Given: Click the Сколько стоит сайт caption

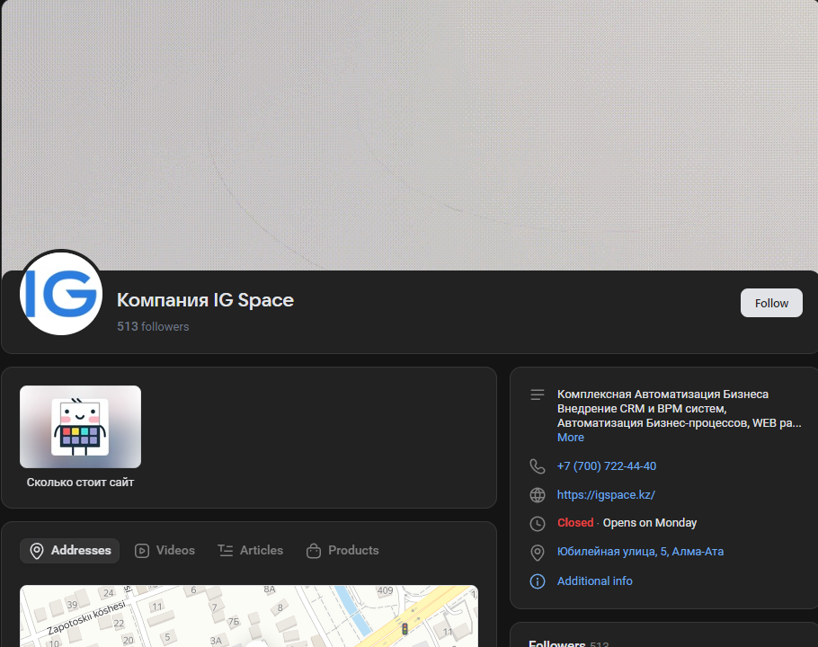Looking at the screenshot, I should click(80, 483).
